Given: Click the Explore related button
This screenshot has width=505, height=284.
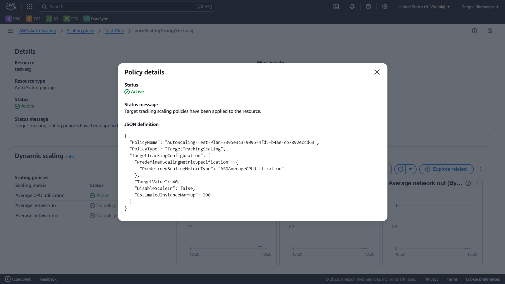Looking at the screenshot, I should (446, 169).
